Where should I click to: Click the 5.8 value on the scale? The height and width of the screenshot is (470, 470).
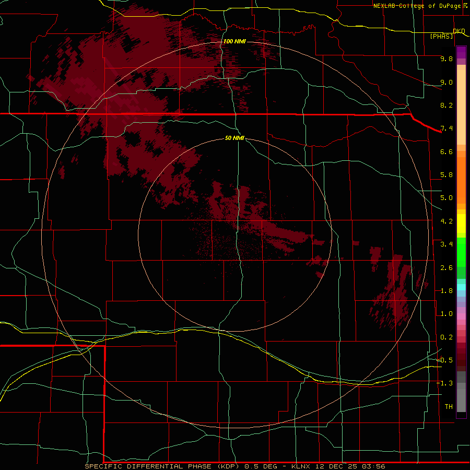pos(446,175)
